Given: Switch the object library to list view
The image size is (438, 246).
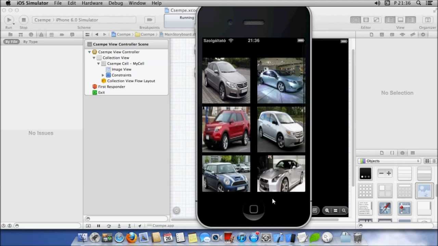Looking at the screenshot, I should coord(434,161).
